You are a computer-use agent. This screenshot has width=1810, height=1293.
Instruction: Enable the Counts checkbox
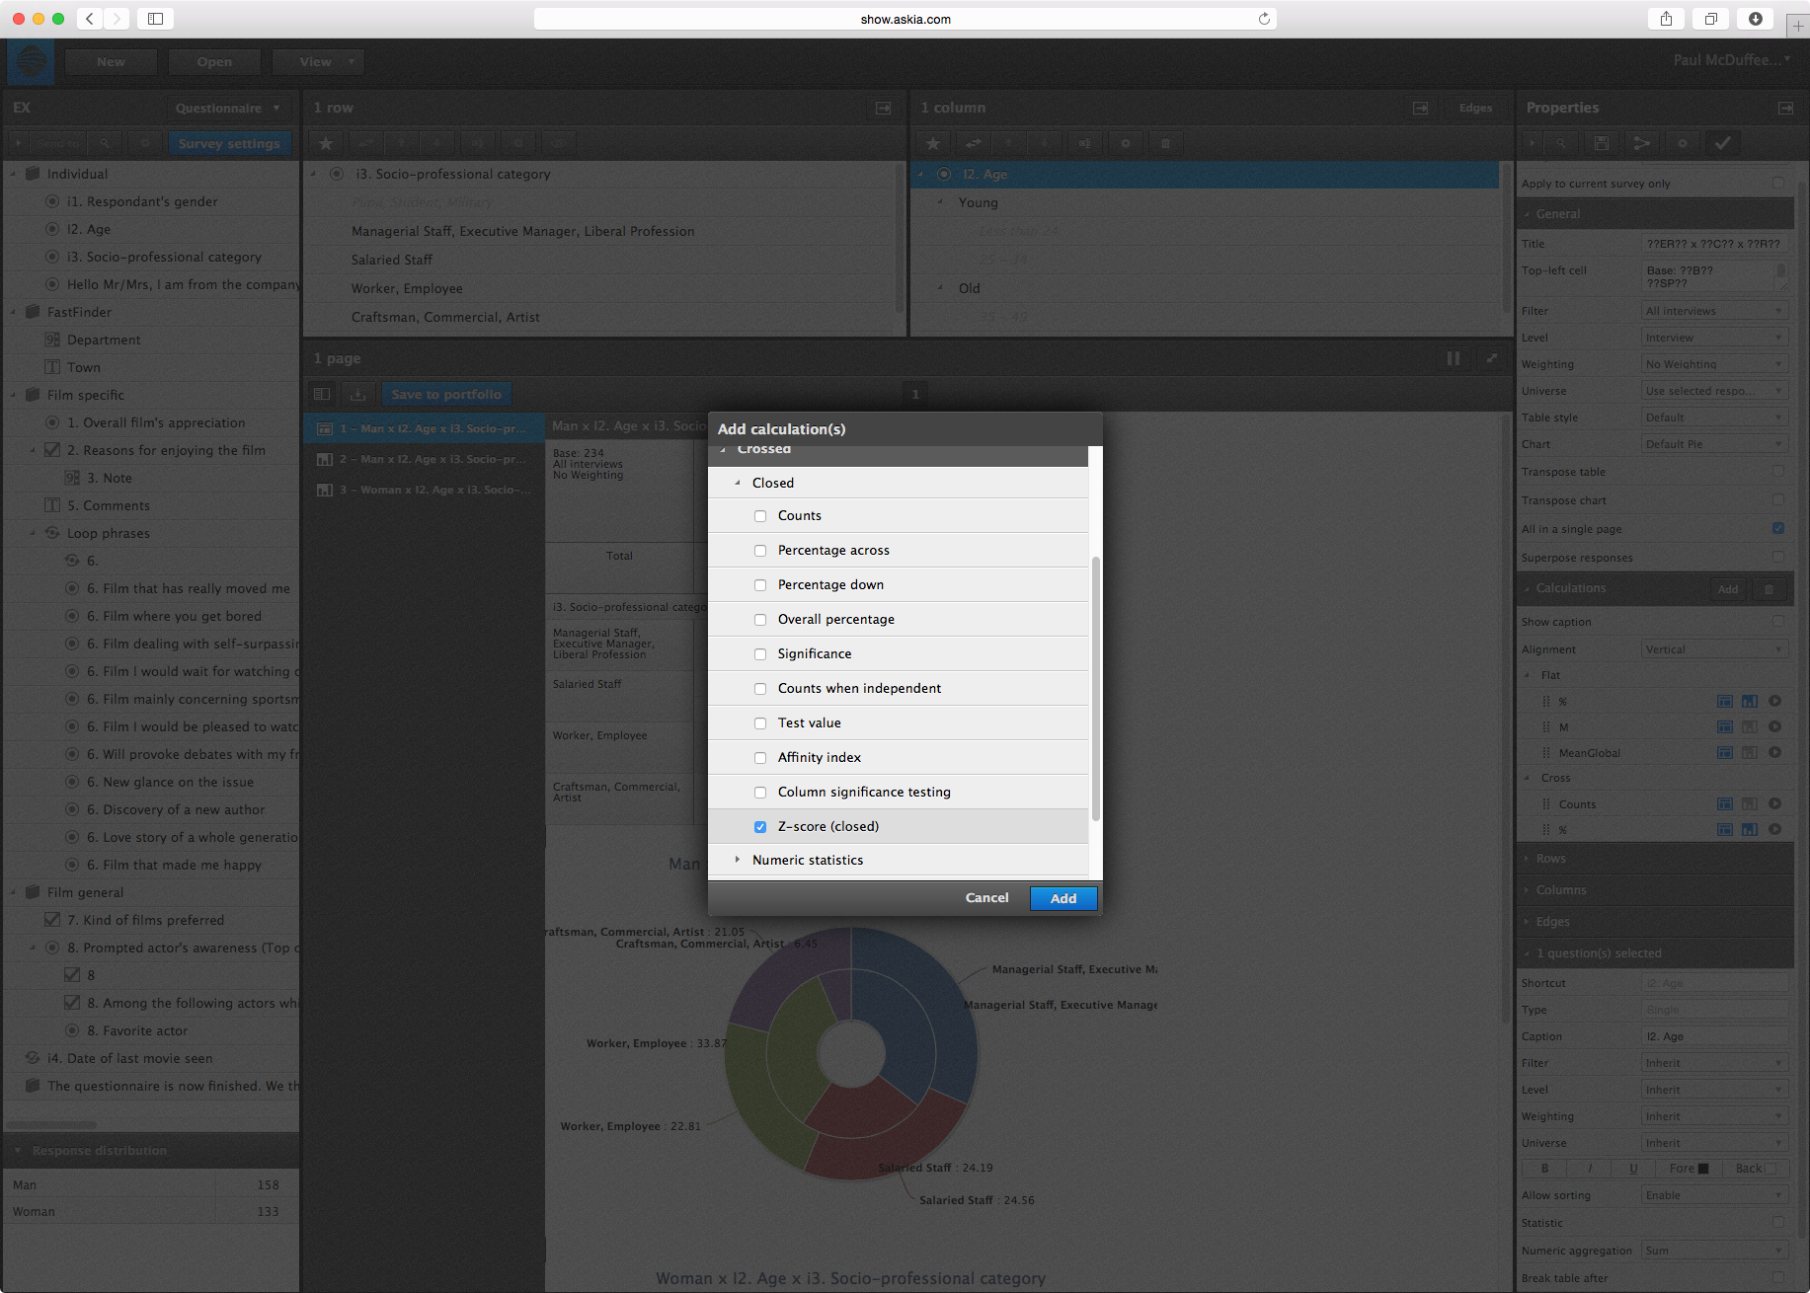[760, 516]
